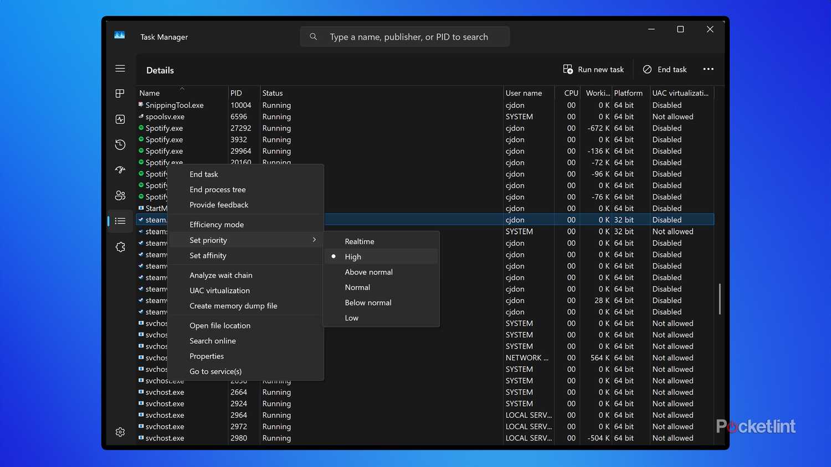Set priority to Realtime

coord(360,241)
